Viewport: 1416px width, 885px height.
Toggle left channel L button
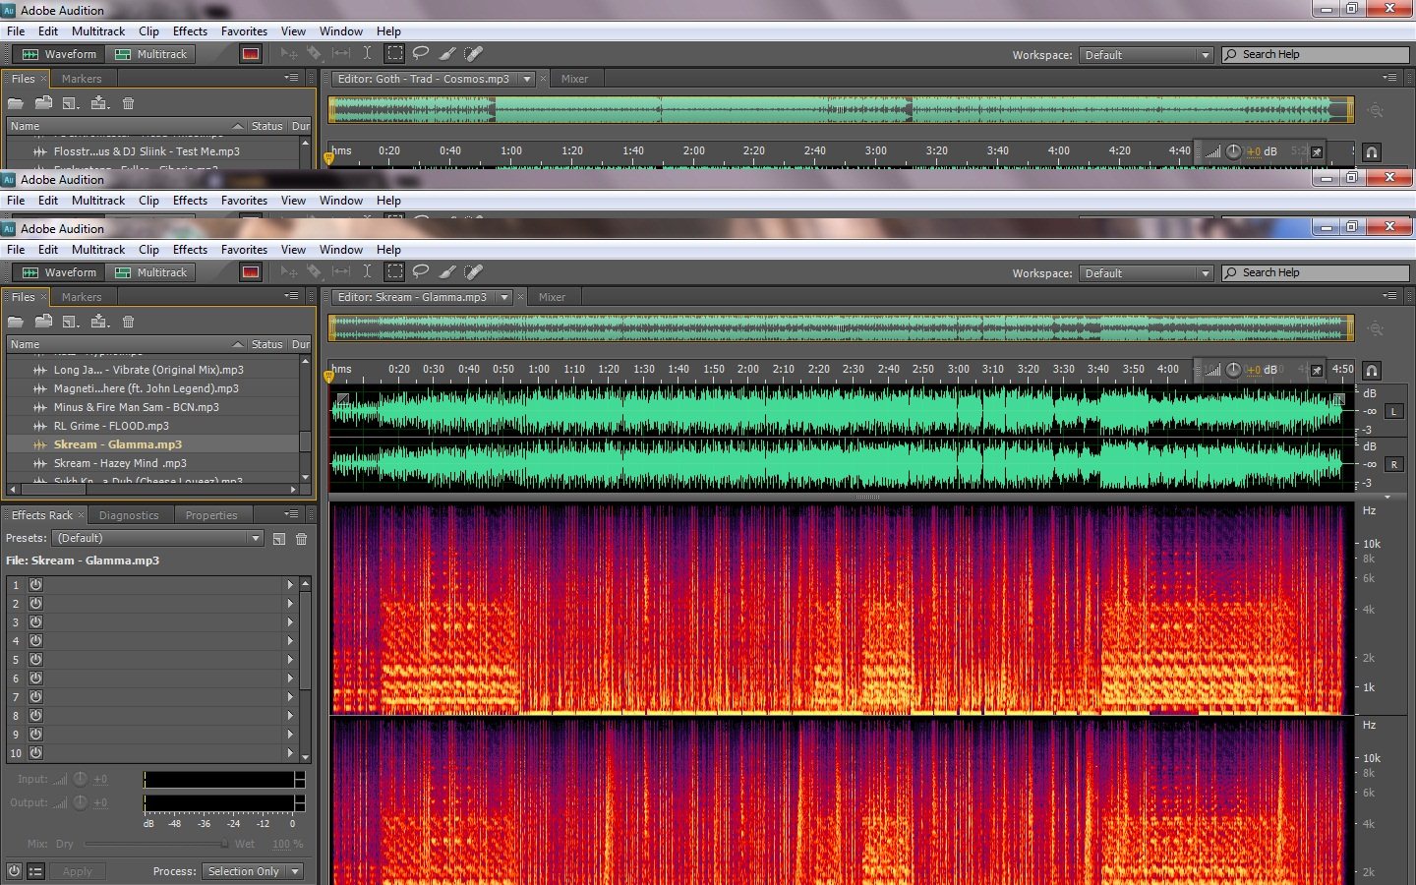(1394, 411)
